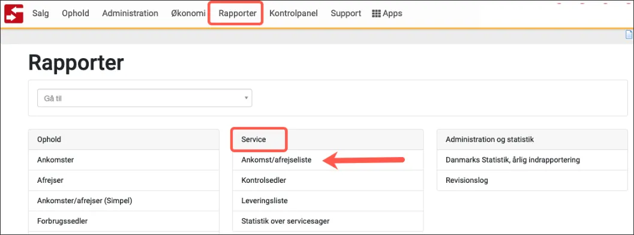Screen dimensions: 634x235
Task: Click the Ophold panel header
Action: pyautogui.click(x=124, y=139)
